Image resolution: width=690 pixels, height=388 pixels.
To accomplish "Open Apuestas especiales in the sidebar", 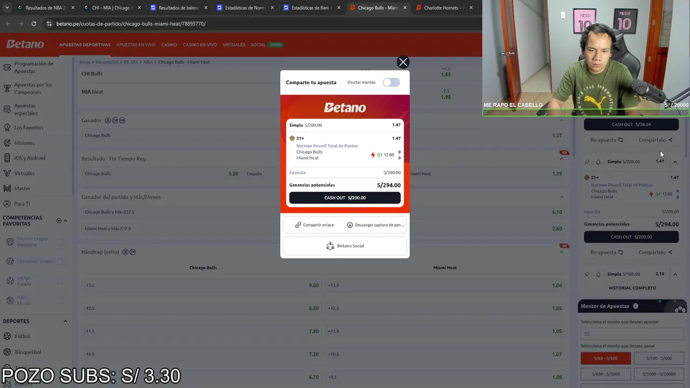I will 26,109.
